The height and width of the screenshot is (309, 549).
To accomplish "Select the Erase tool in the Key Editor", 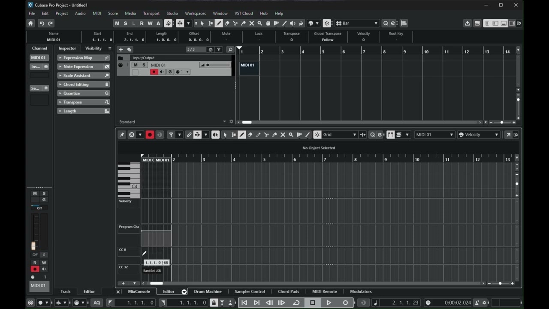I will 250,135.
